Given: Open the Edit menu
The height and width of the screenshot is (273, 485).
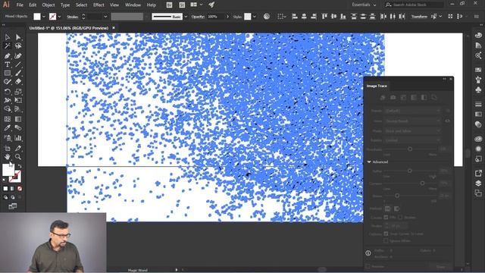Looking at the screenshot, I should click(x=33, y=5).
